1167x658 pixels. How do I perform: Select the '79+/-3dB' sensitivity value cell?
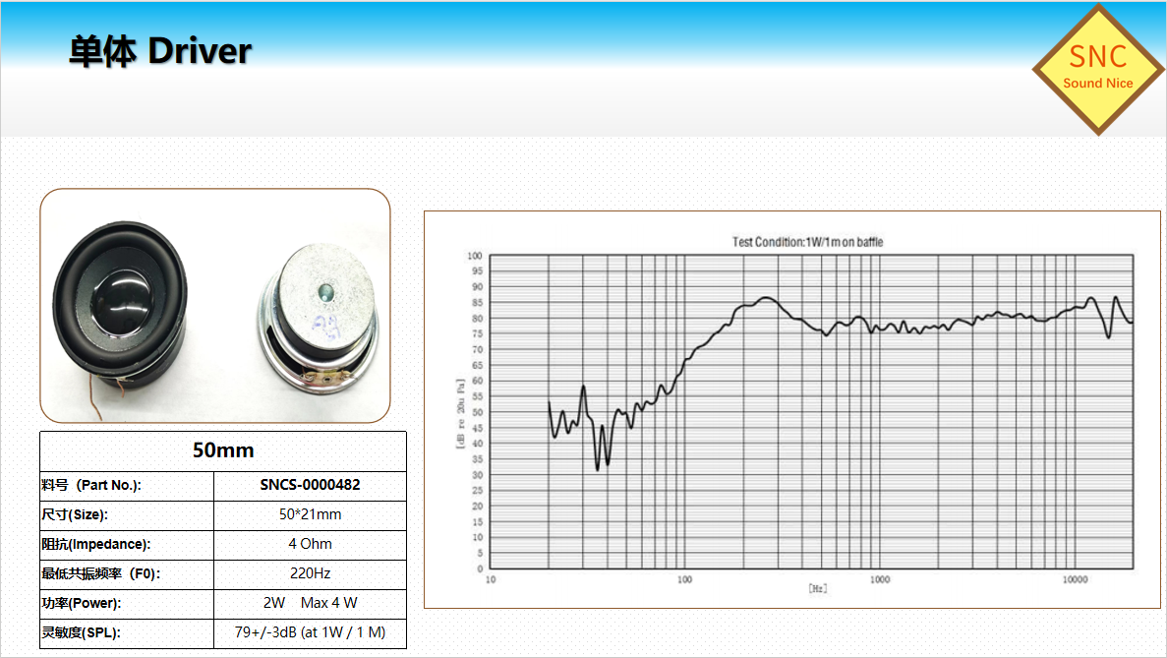[310, 632]
